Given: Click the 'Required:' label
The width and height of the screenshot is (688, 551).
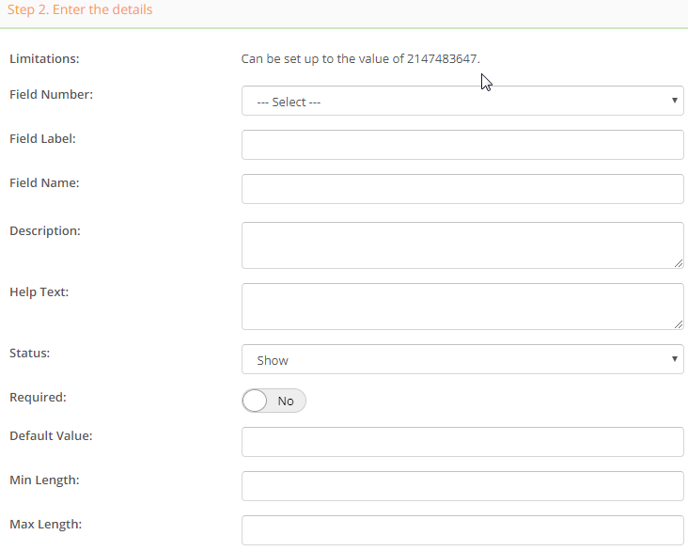Looking at the screenshot, I should pos(38,397).
